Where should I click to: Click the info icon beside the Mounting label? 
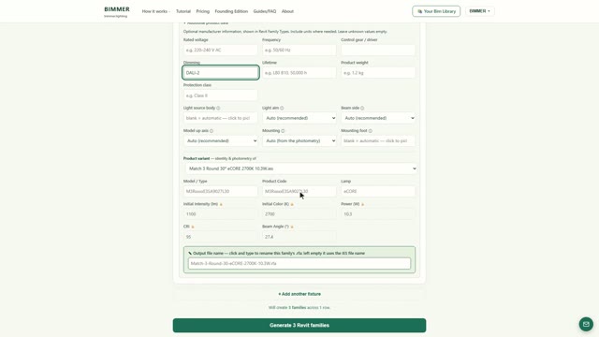tap(283, 131)
